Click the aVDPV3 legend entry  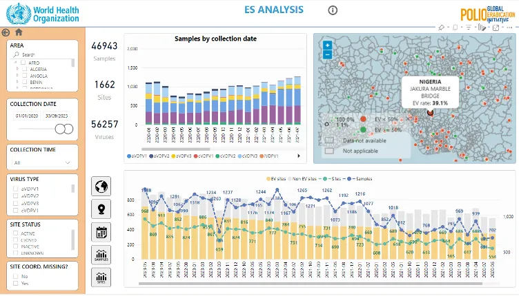(x=181, y=156)
